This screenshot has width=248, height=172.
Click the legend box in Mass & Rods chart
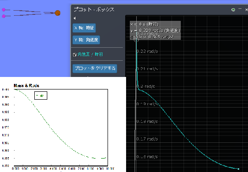[41, 96]
